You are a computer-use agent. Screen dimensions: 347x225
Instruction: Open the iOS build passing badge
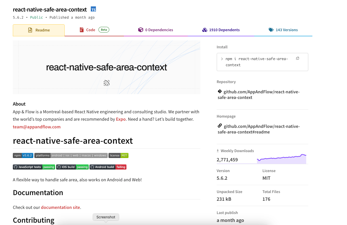[73, 167]
